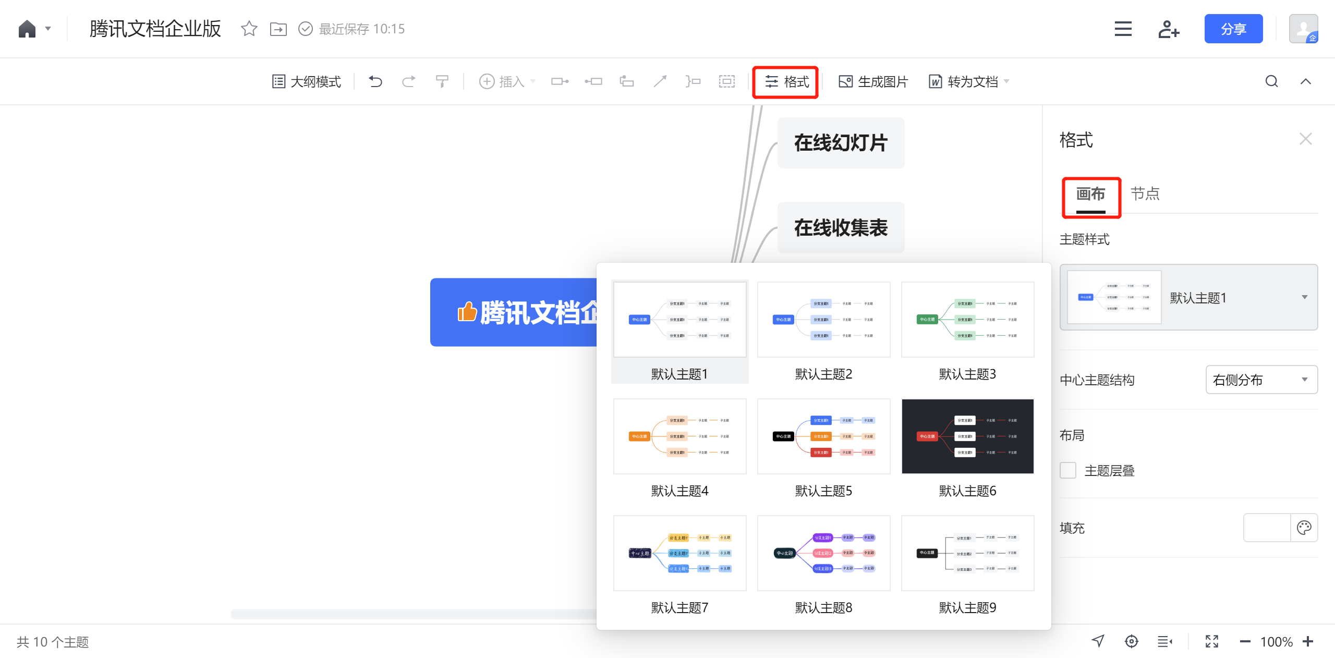
Task: Click the locate center target icon
Action: pyautogui.click(x=1131, y=641)
